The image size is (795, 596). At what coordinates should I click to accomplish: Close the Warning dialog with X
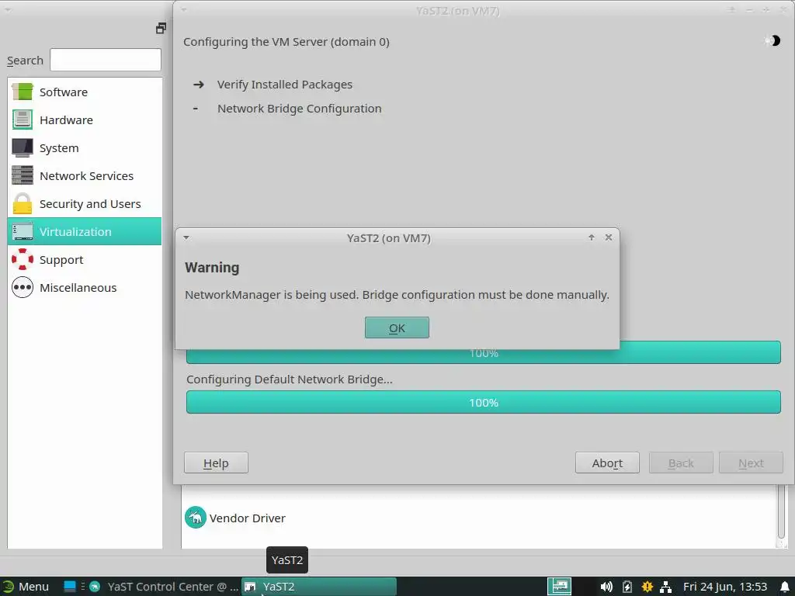[609, 237]
